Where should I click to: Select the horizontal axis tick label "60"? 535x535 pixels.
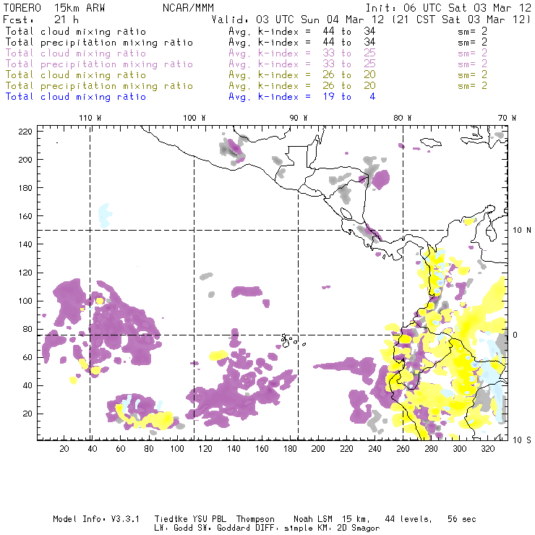[x=121, y=449]
